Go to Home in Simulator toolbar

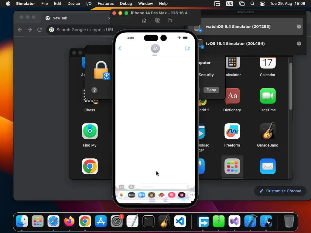point(144,20)
